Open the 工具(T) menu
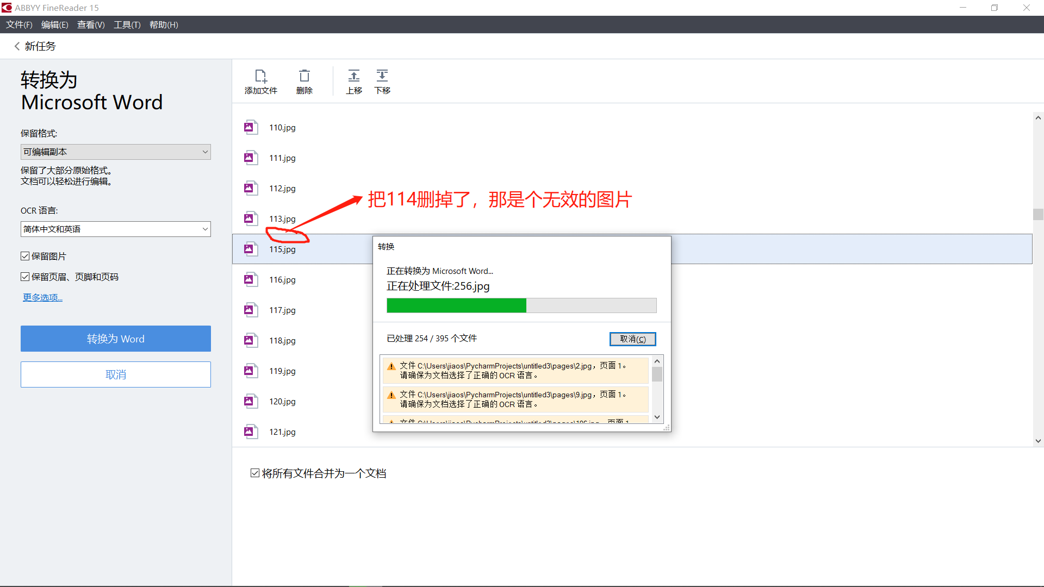 [127, 24]
